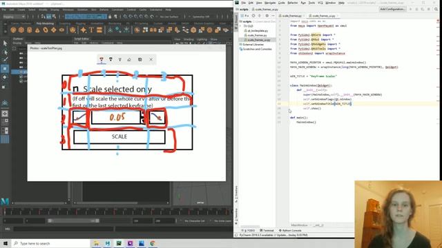Screen dimensions: 442x248
Task: Click PyCharm Debug bug icon
Action: [x=416, y=9]
